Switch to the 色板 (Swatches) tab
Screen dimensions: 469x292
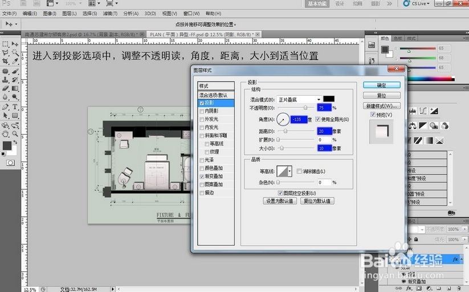pyautogui.click(x=398, y=38)
